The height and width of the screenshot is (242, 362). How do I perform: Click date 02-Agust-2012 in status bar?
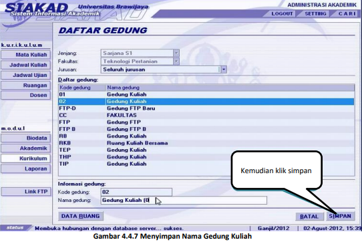click(x=333, y=228)
